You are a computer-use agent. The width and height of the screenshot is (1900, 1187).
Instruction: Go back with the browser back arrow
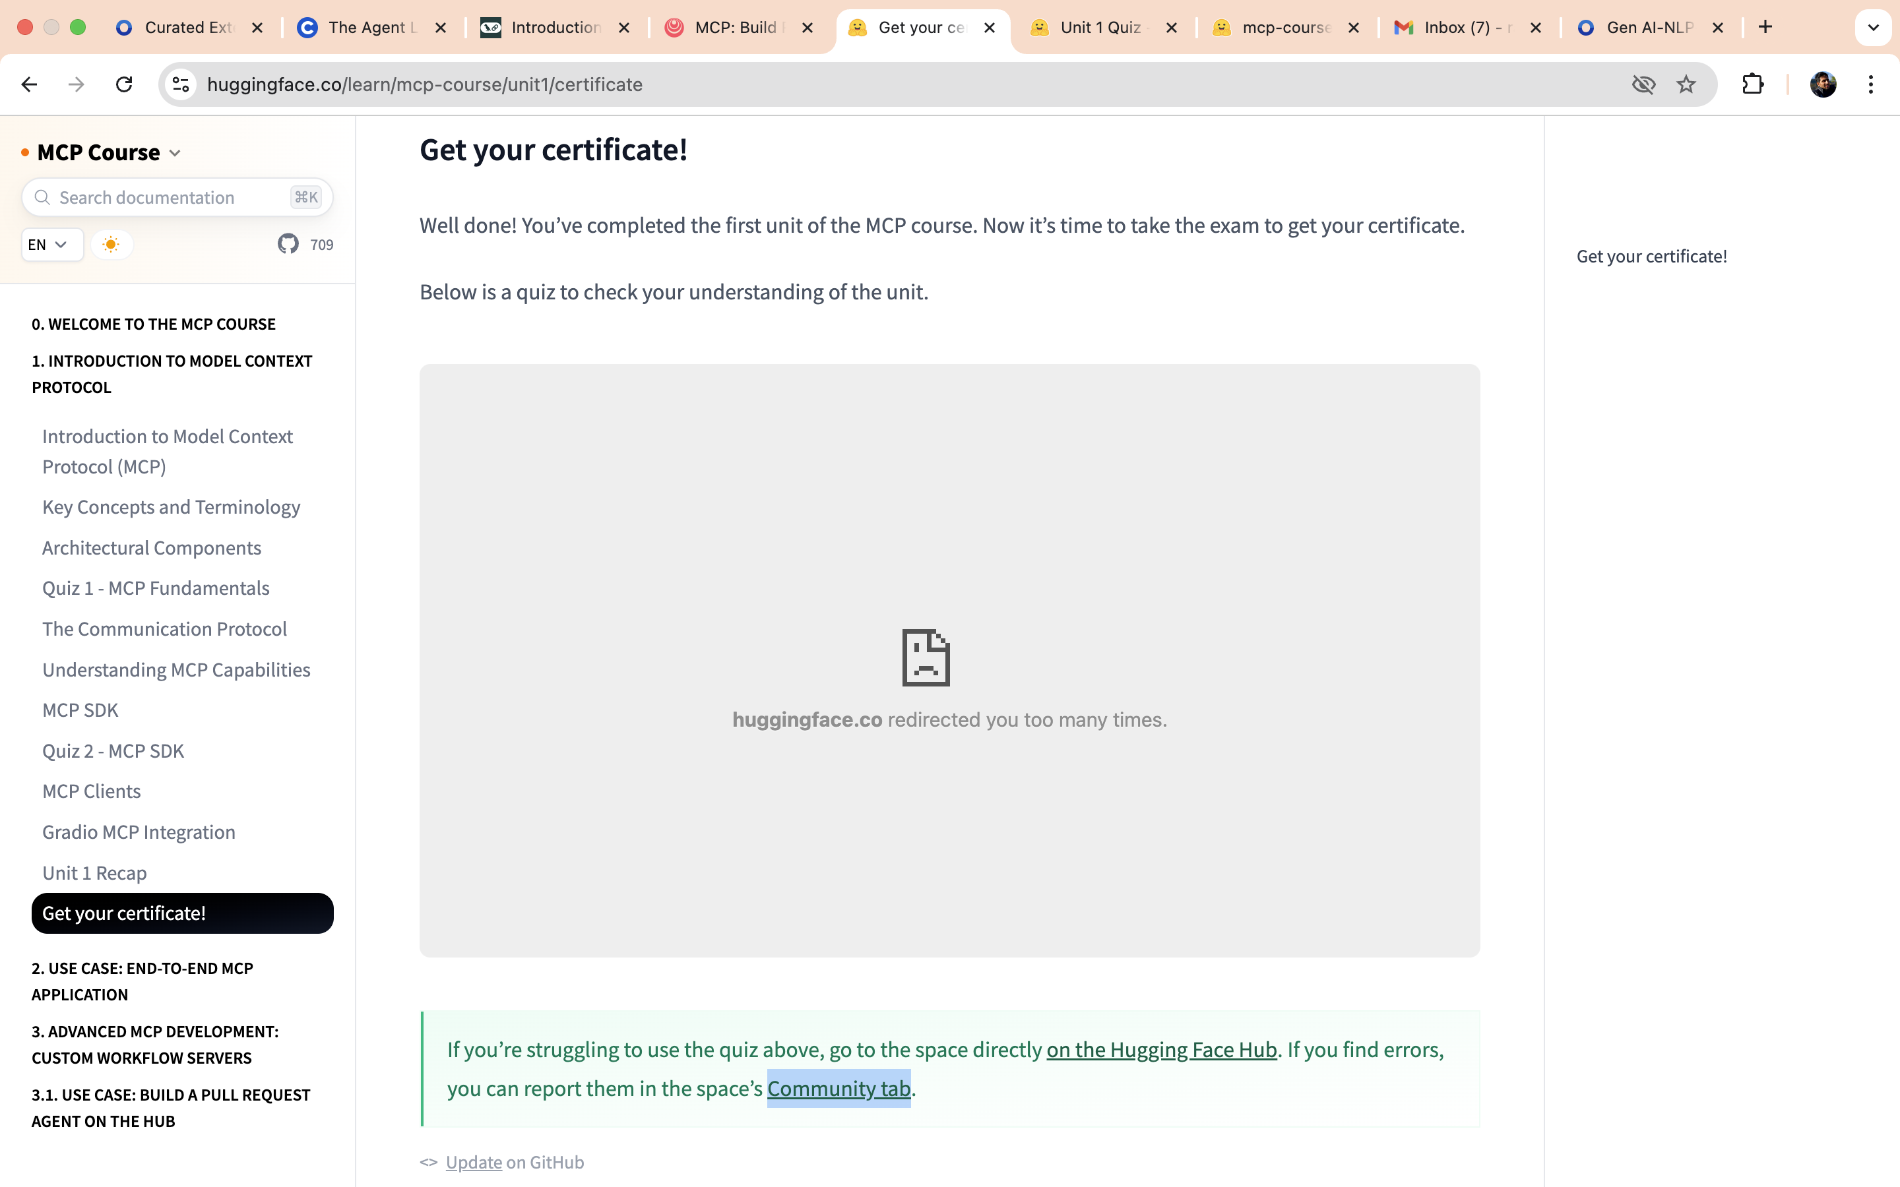pyautogui.click(x=29, y=84)
